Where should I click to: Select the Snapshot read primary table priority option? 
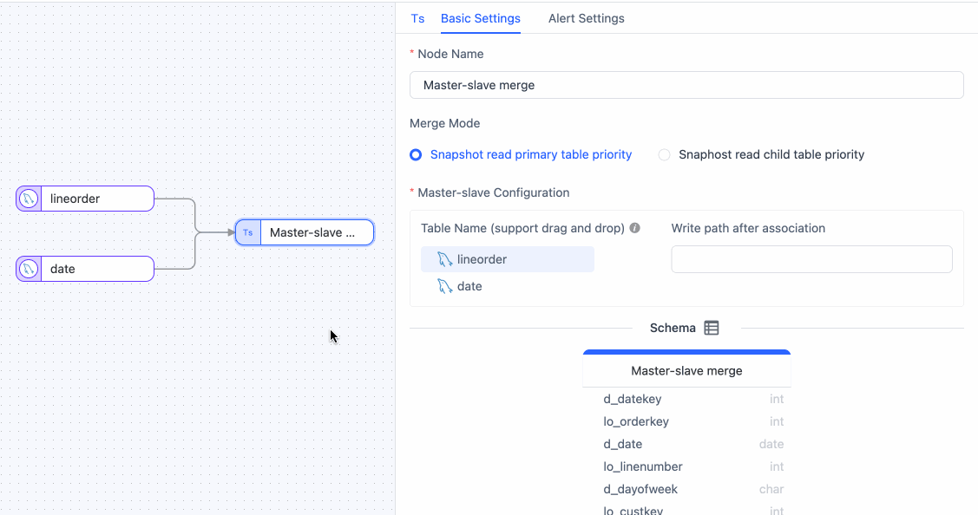point(415,154)
